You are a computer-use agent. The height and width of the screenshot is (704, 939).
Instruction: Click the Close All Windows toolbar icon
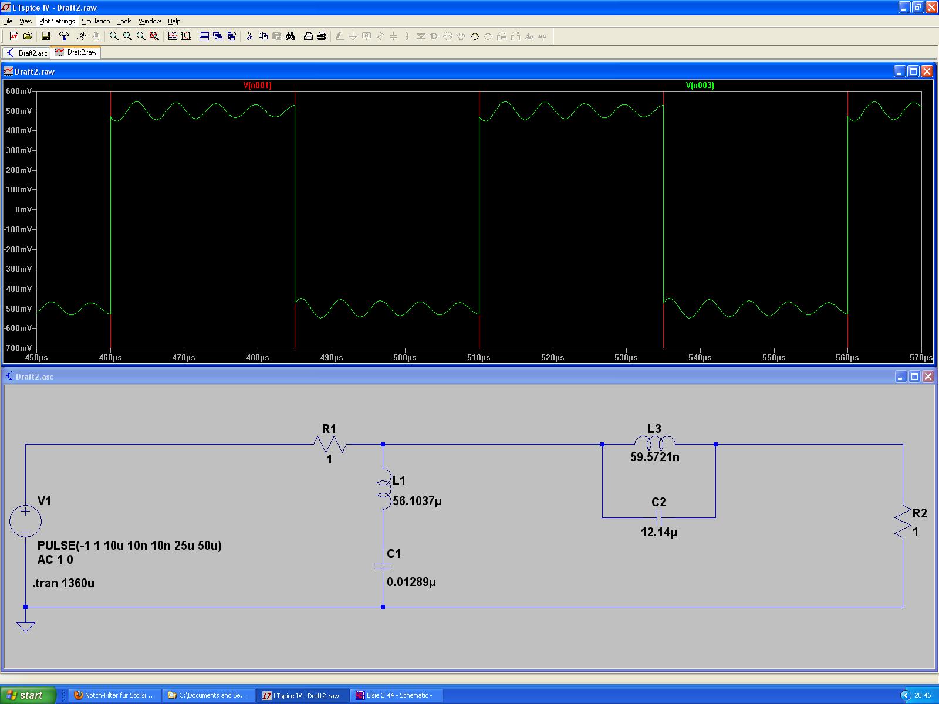tap(231, 36)
